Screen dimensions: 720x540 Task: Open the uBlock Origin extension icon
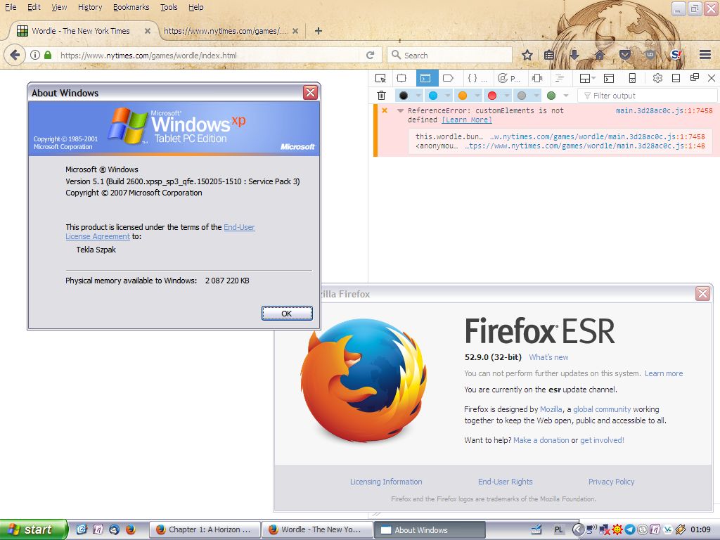pyautogui.click(x=650, y=55)
